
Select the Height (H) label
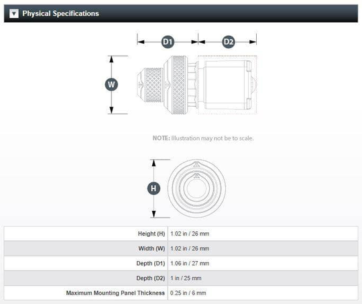[x=152, y=234]
